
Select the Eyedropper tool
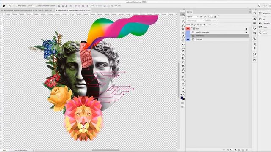coord(183,36)
